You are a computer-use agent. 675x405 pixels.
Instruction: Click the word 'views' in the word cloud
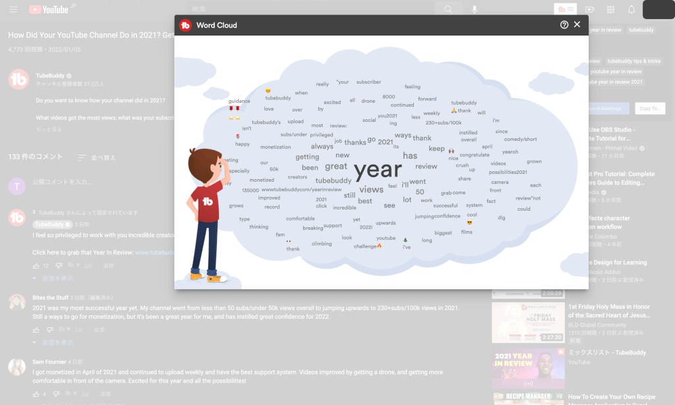pyautogui.click(x=371, y=189)
